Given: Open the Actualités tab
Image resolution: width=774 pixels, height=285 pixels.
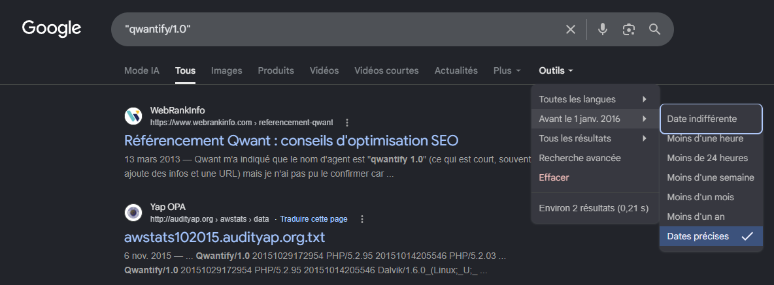Looking at the screenshot, I should (456, 70).
